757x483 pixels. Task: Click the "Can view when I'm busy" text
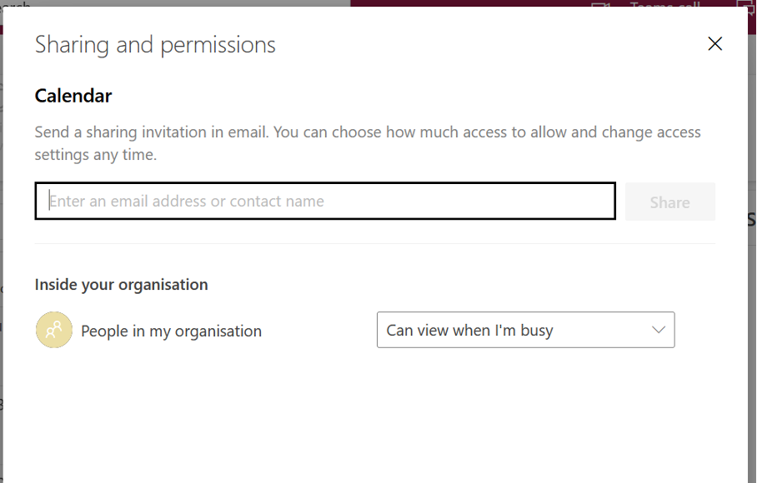pyautogui.click(x=469, y=331)
